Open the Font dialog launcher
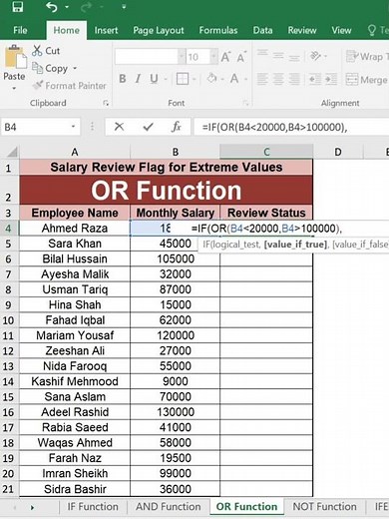The height and width of the screenshot is (519, 389). [245, 103]
